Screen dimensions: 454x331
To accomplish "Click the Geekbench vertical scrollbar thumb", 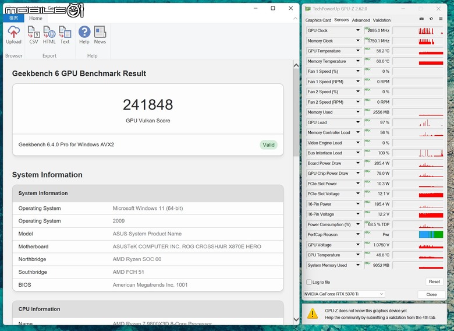I will point(296,113).
